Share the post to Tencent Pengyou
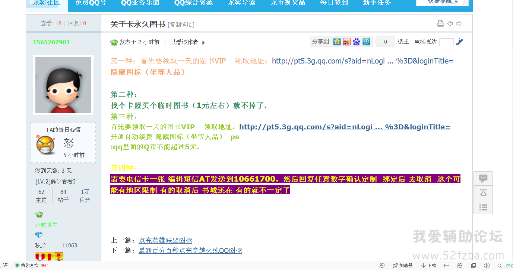Image resolution: width=513 pixels, height=270 pixels. click(x=366, y=42)
